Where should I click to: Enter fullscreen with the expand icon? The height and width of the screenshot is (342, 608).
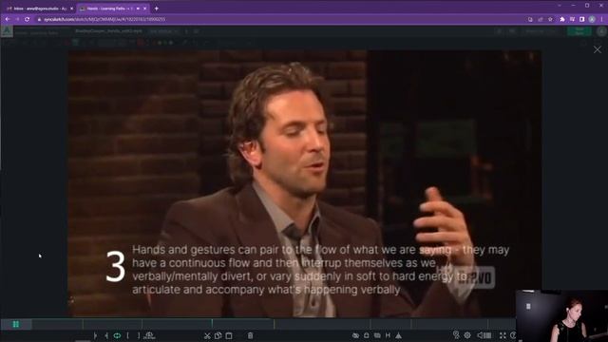pyautogui.click(x=503, y=335)
